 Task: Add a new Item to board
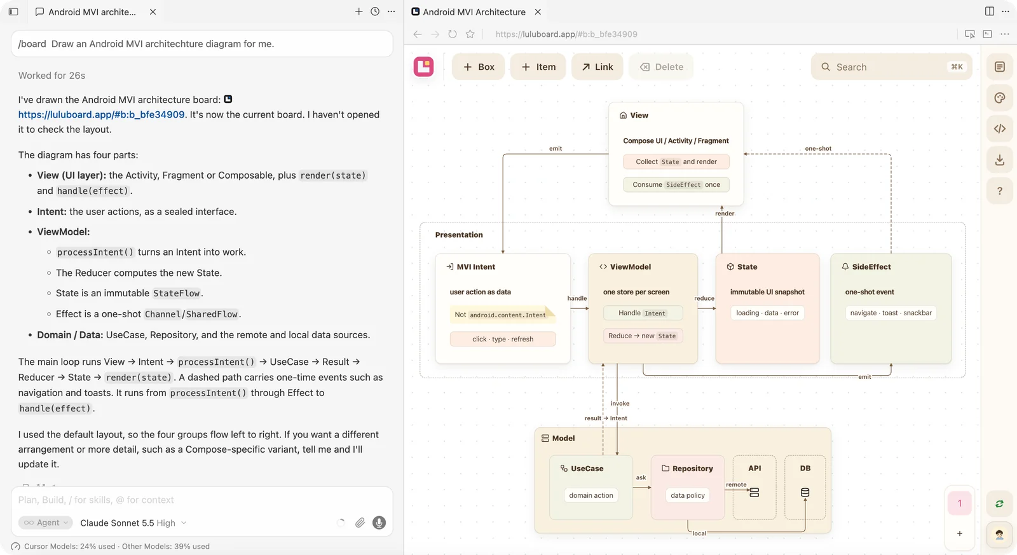[538, 67]
